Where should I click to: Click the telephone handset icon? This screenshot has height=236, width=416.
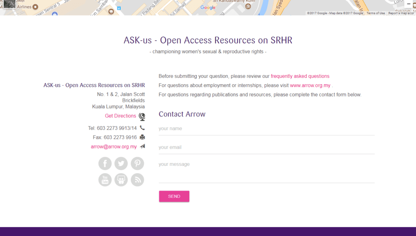click(142, 128)
